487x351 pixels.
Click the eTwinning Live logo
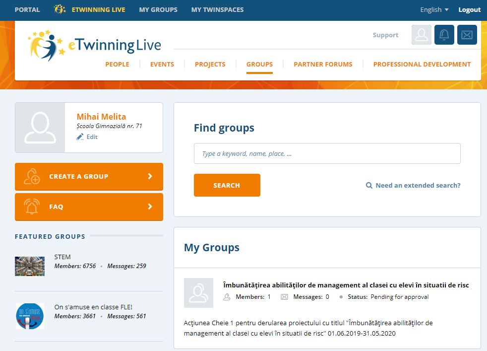point(94,46)
